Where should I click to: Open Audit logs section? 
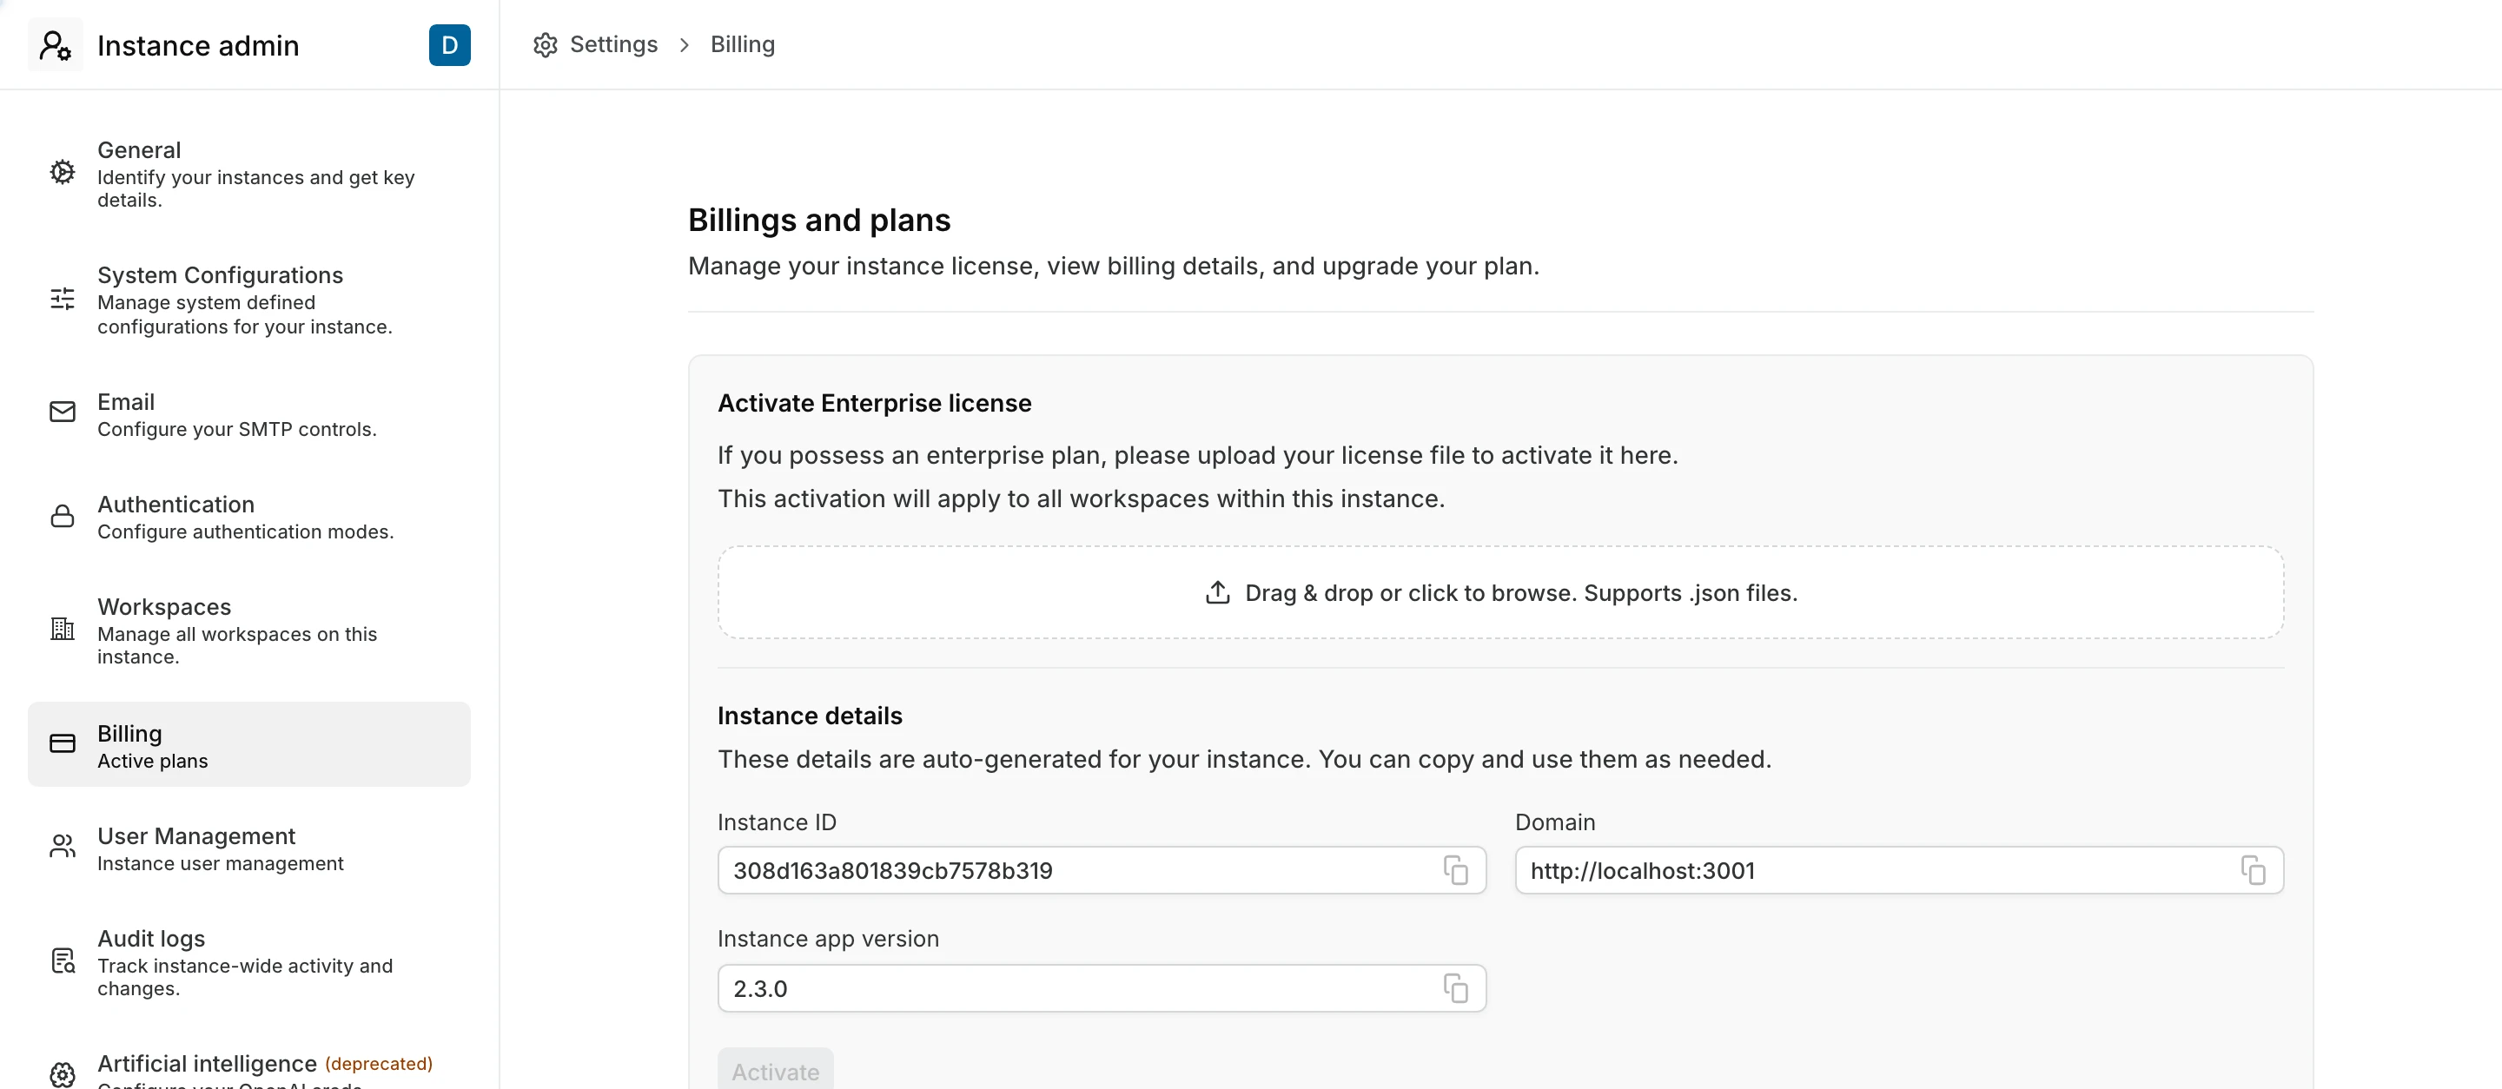pyautogui.click(x=249, y=962)
